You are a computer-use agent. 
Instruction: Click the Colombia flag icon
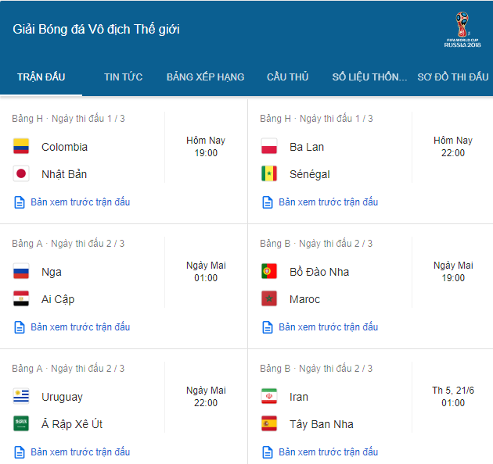click(x=21, y=147)
